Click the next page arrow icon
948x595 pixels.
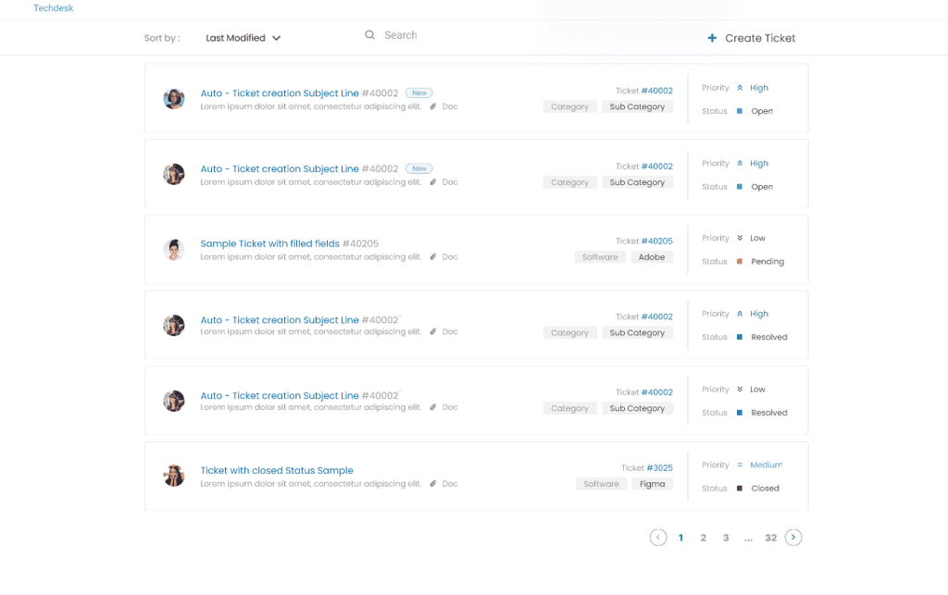793,538
